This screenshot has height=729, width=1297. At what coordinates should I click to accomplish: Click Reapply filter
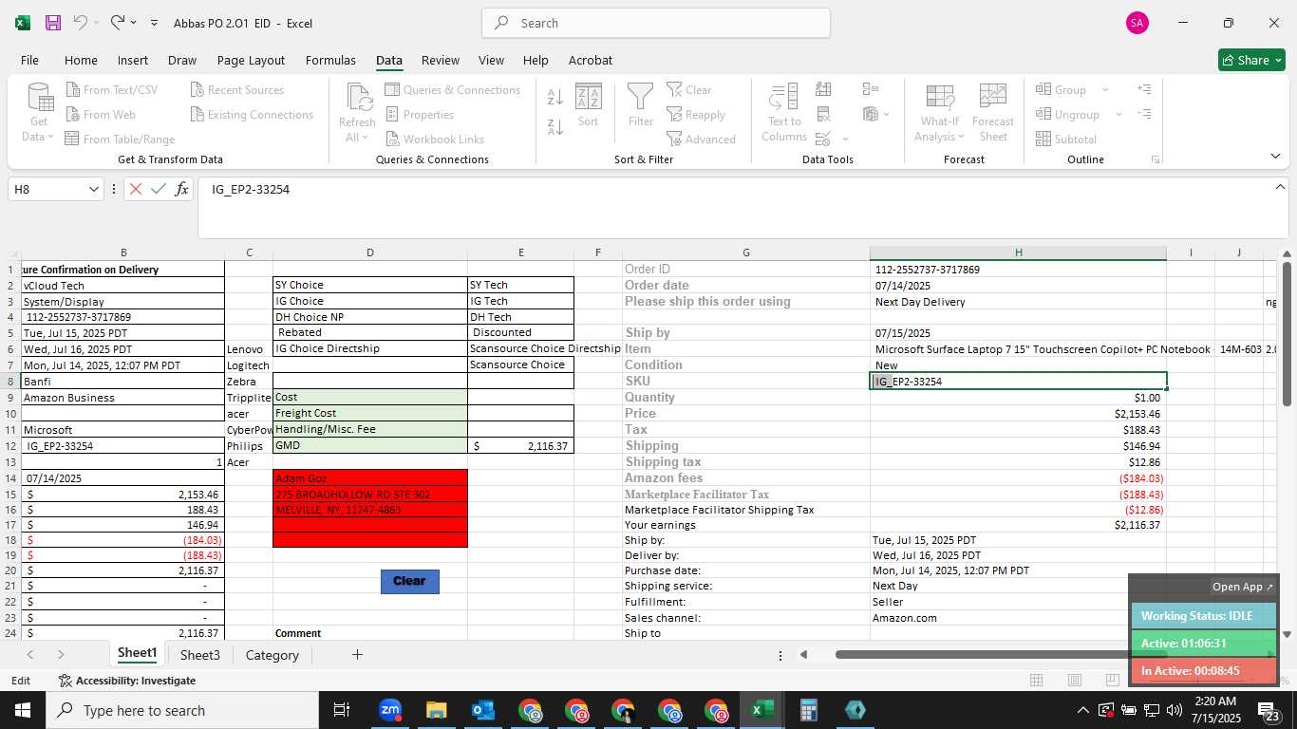tap(696, 115)
